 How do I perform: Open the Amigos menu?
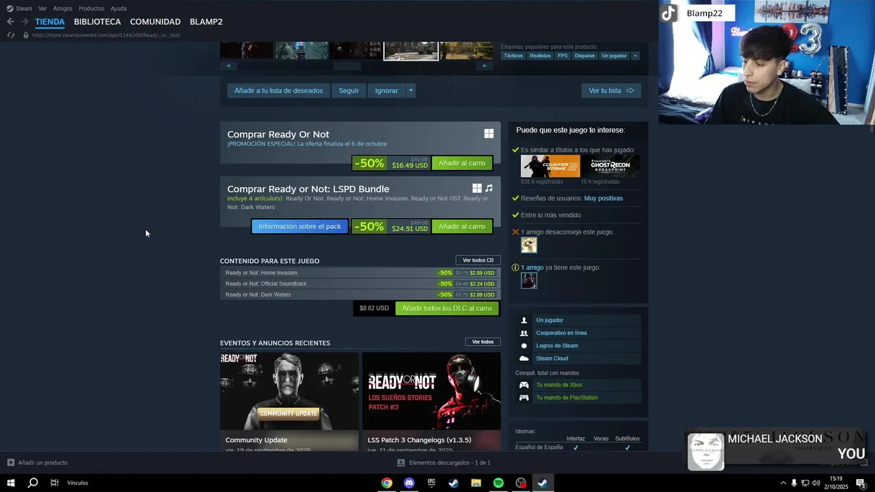tap(63, 8)
